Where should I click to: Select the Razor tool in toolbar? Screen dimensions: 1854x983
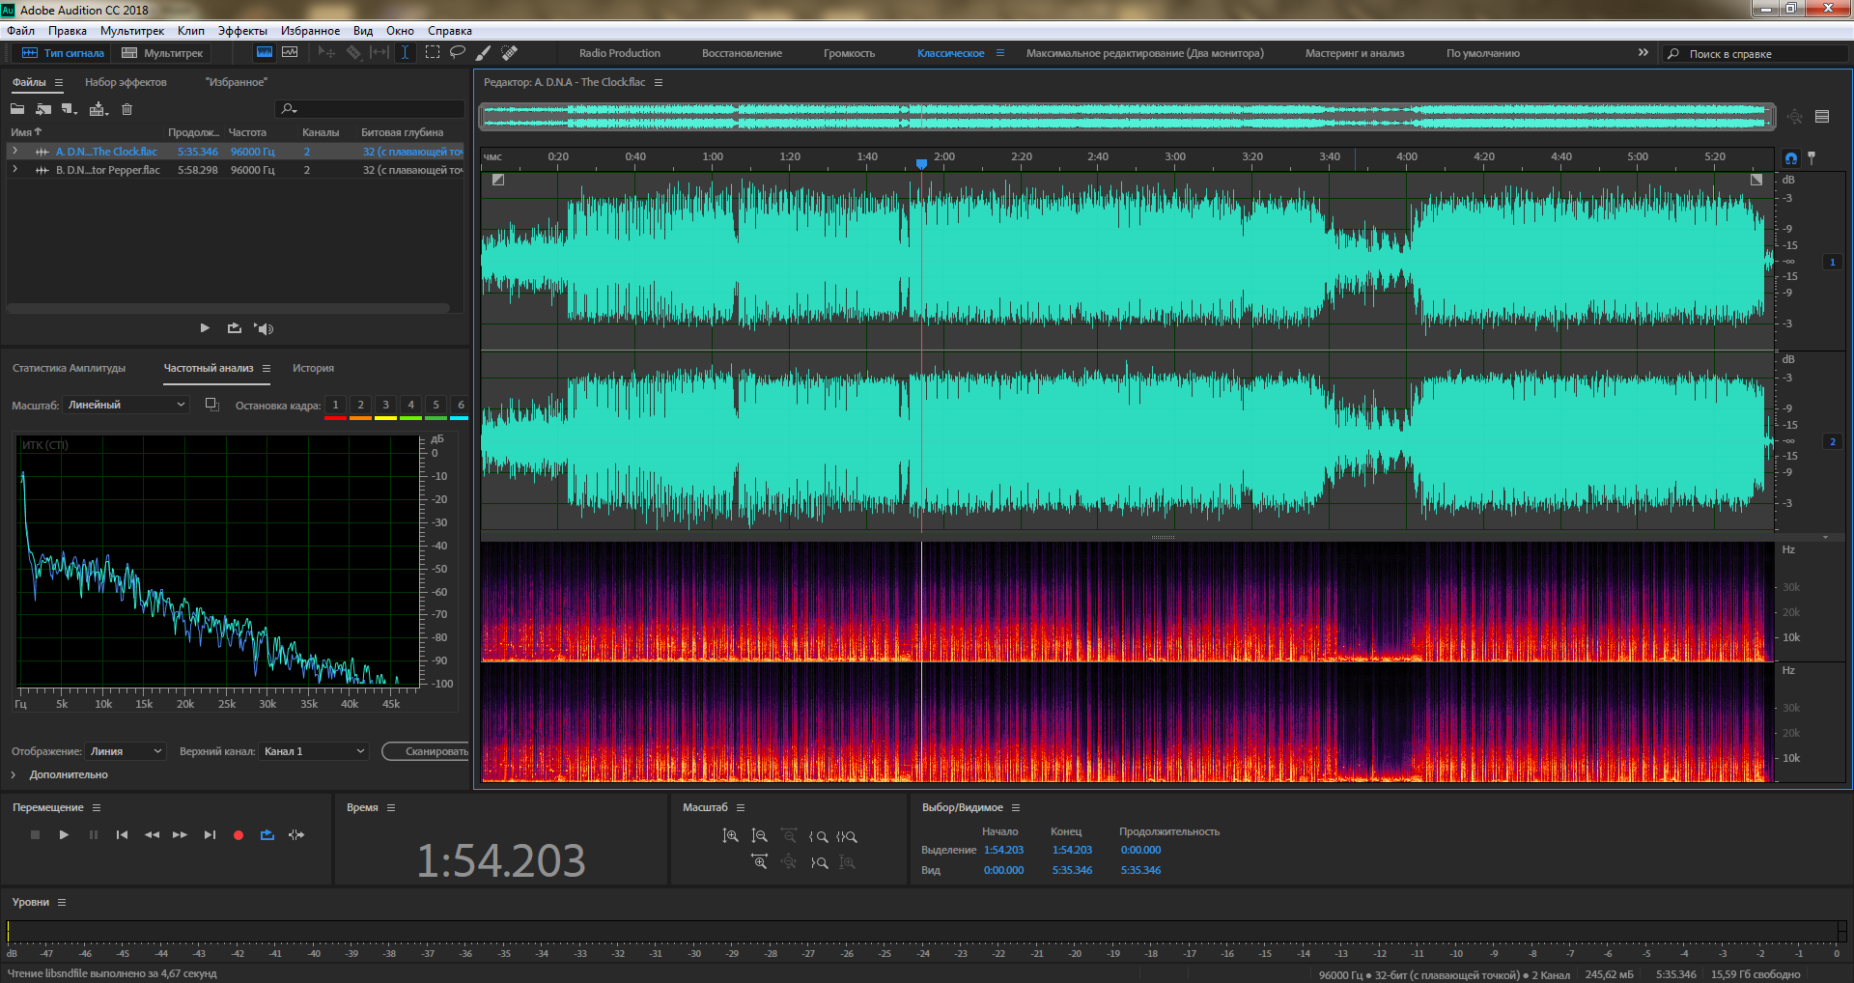353,53
